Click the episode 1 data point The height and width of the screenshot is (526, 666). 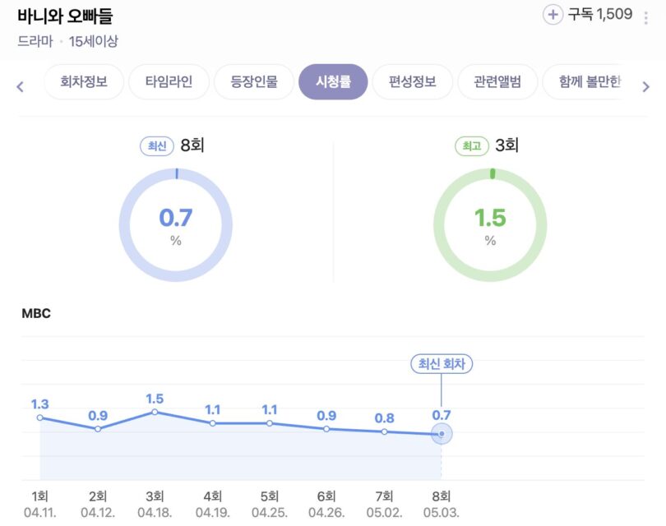[40, 418]
